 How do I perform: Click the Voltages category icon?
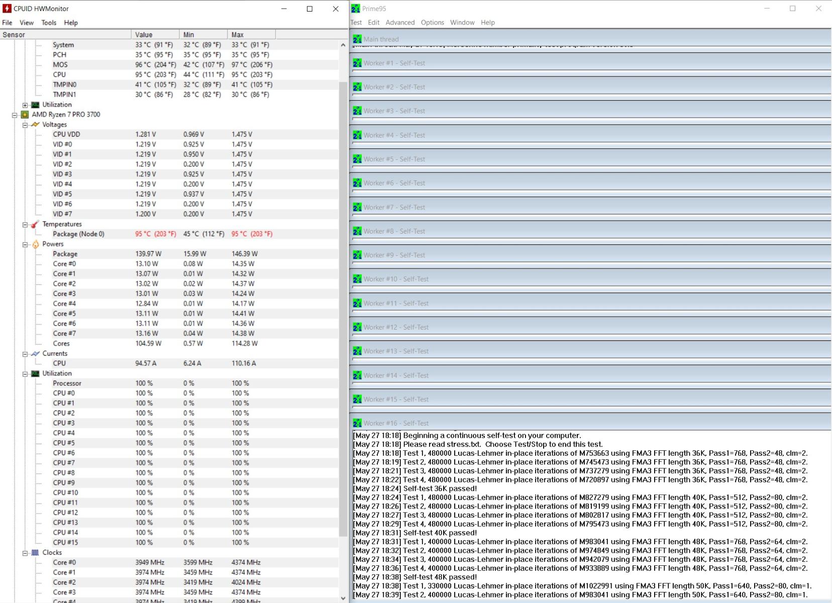point(35,125)
